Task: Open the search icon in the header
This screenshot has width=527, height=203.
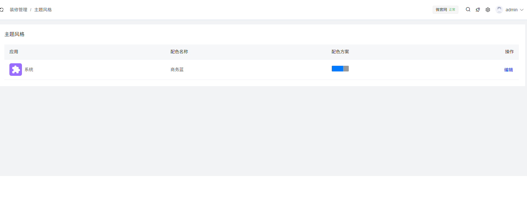Action: [x=468, y=9]
